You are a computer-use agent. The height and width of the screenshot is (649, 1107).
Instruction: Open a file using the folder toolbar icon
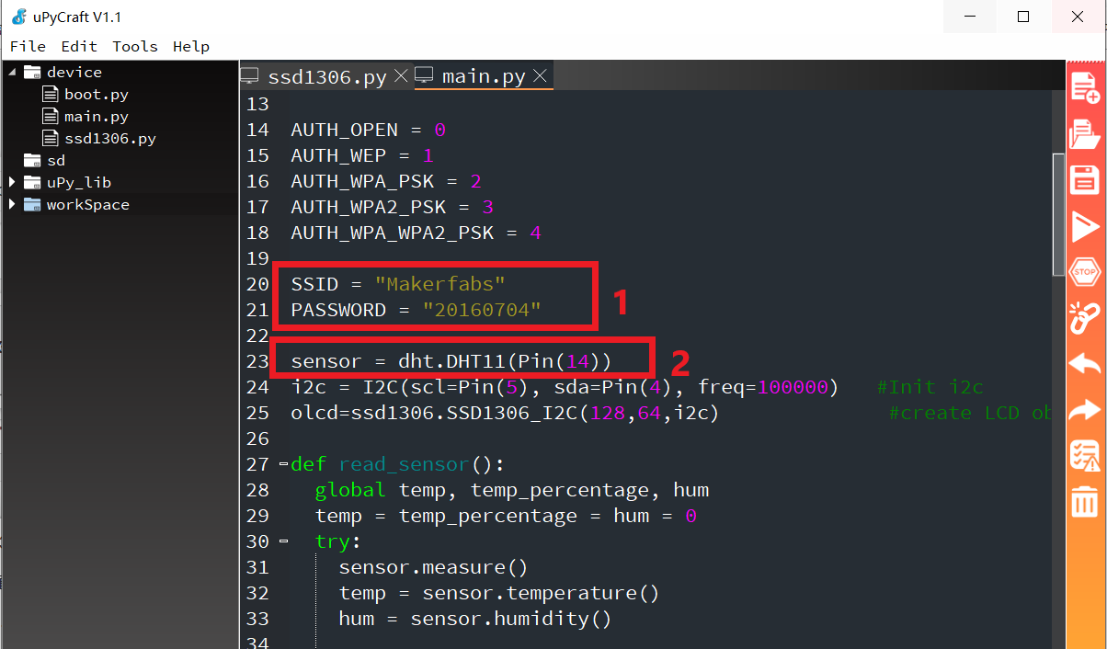(x=1085, y=133)
